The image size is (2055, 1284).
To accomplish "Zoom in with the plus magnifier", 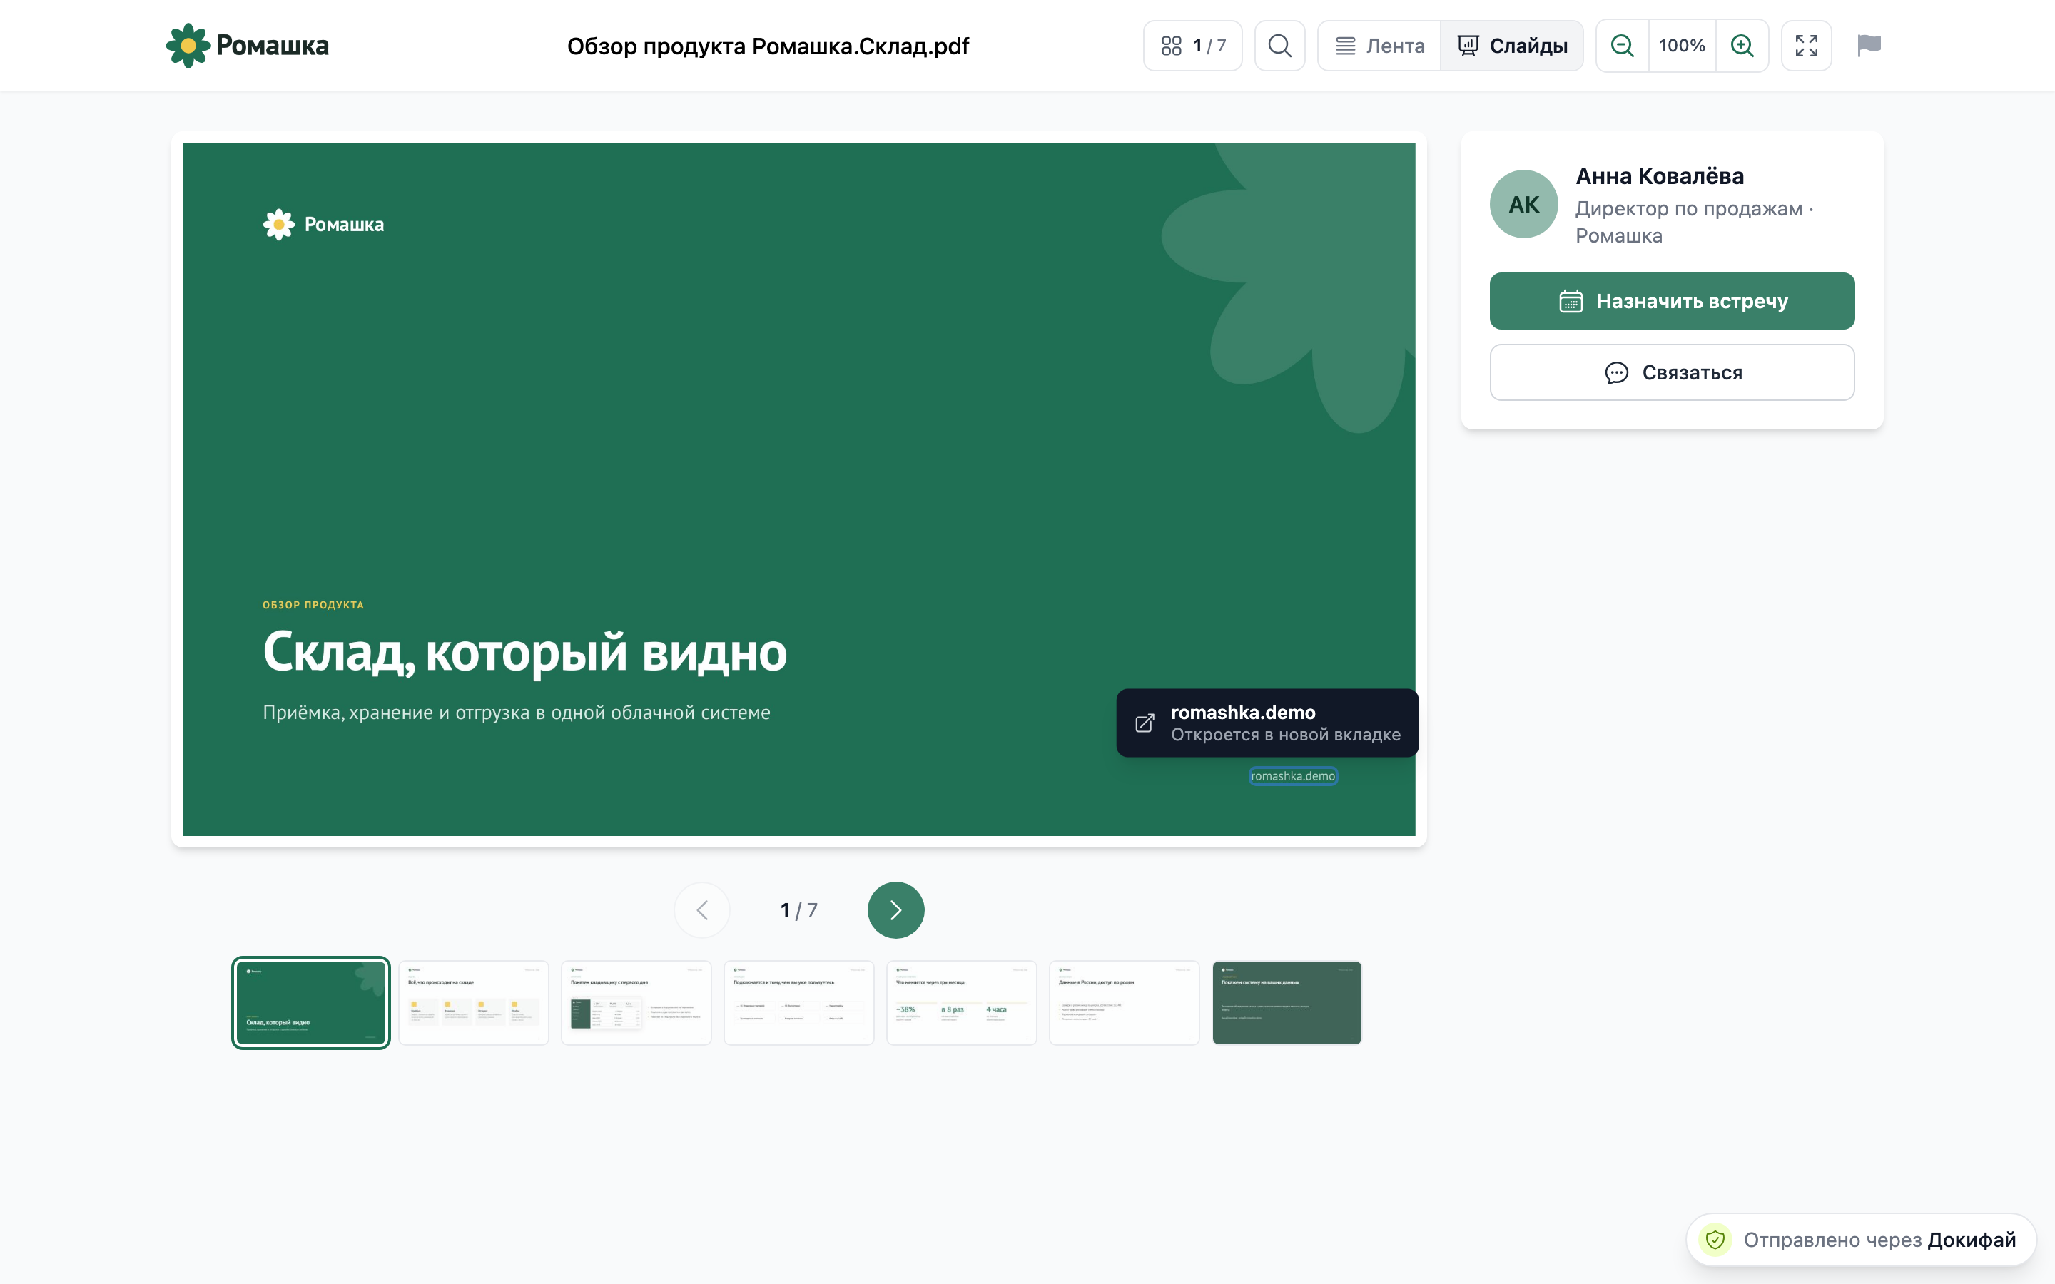I will point(1742,46).
